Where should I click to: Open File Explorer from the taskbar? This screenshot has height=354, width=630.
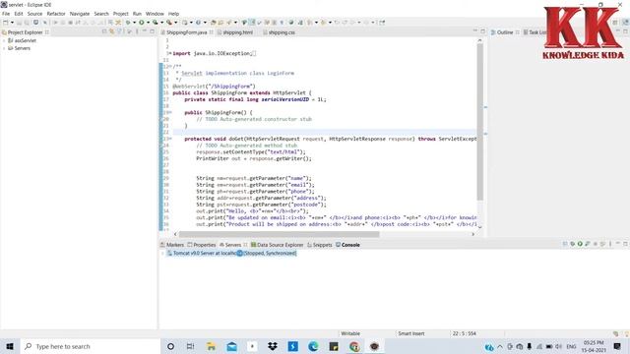(211, 346)
